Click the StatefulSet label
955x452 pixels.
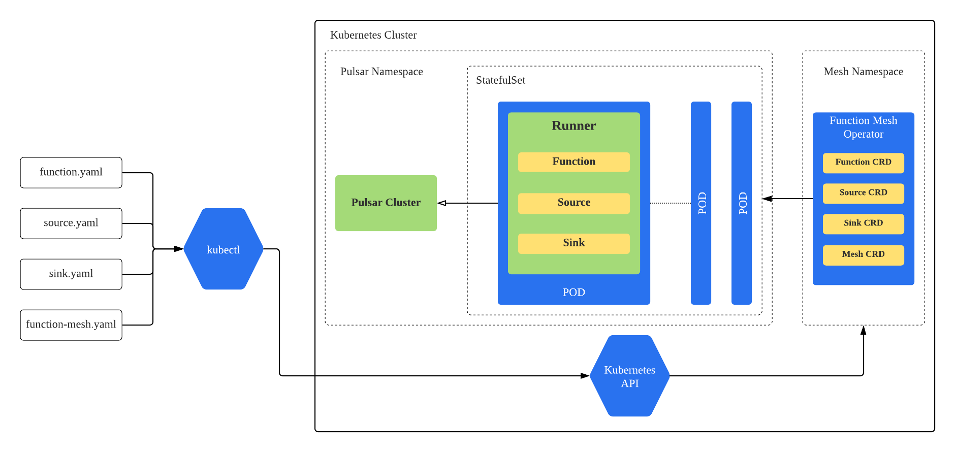pyautogui.click(x=500, y=80)
